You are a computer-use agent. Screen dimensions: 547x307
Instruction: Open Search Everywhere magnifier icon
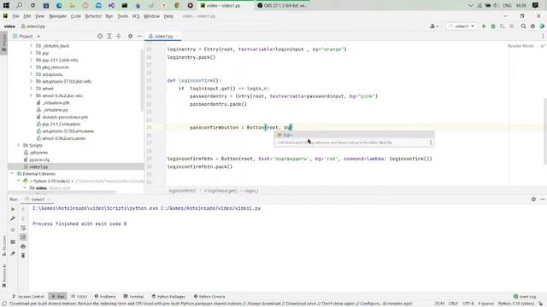[x=523, y=26]
